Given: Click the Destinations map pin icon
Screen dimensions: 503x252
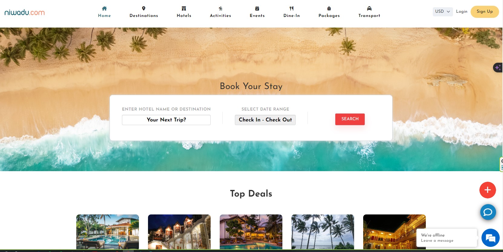Looking at the screenshot, I should click(x=144, y=8).
